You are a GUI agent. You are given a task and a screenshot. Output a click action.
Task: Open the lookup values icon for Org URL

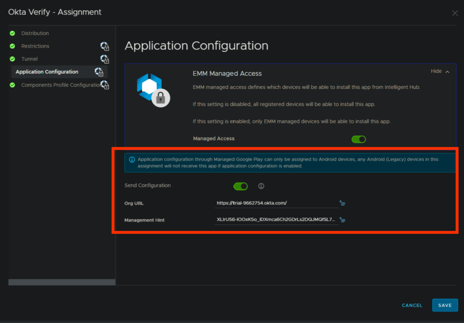click(x=343, y=203)
